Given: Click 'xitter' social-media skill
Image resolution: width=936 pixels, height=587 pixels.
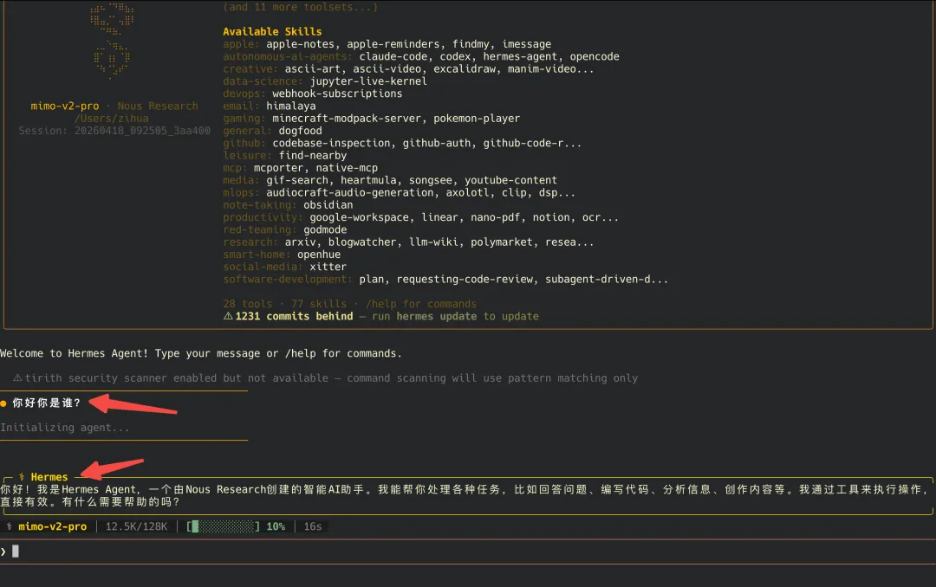Looking at the screenshot, I should [328, 268].
